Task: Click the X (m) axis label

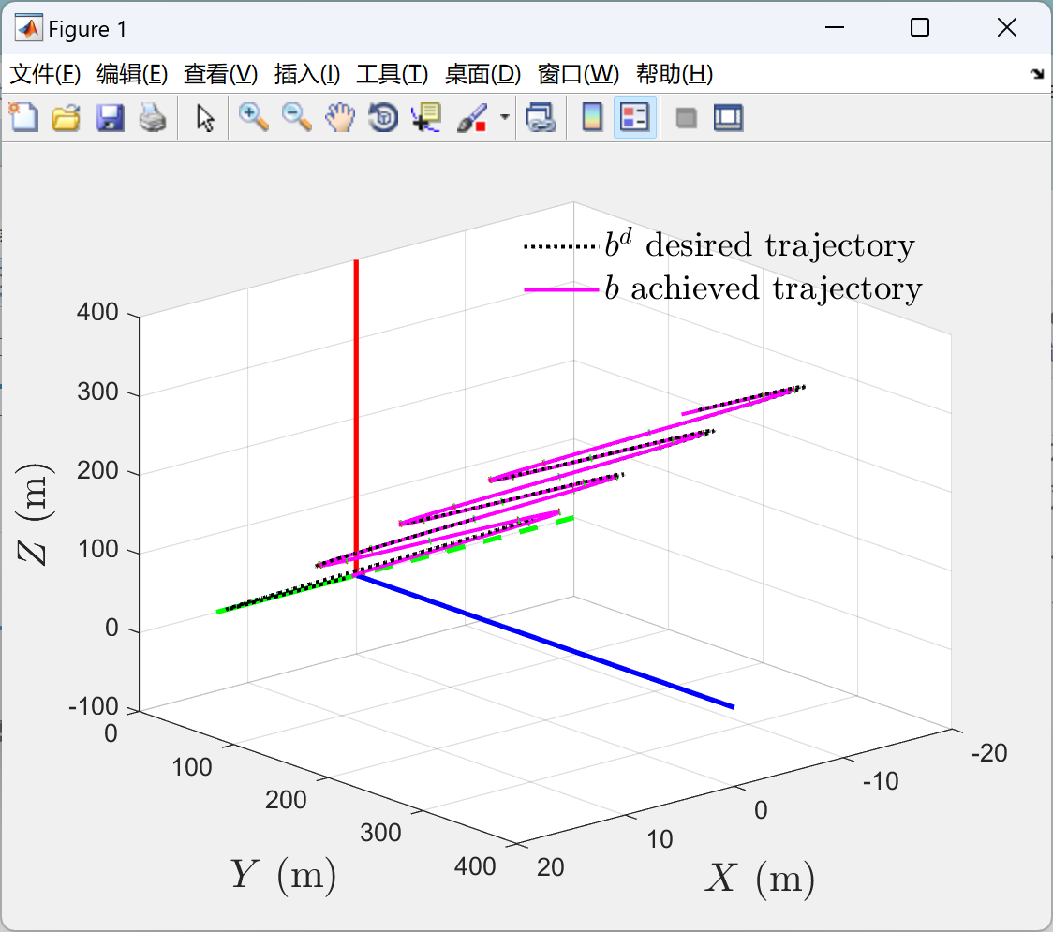Action: 760,878
